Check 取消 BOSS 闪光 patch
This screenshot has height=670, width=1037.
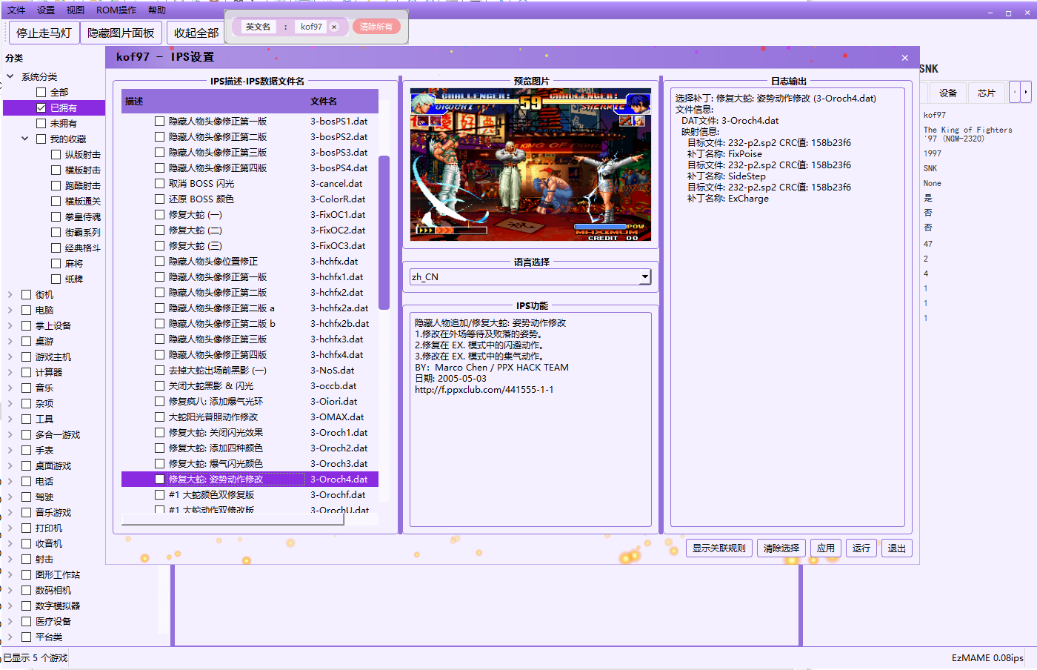[x=159, y=183]
